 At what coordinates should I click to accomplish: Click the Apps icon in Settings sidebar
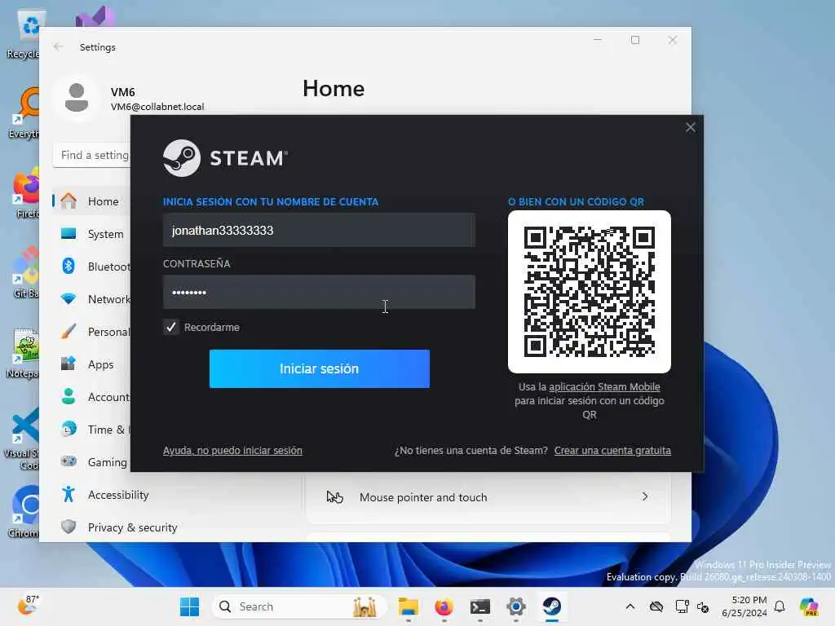68,364
